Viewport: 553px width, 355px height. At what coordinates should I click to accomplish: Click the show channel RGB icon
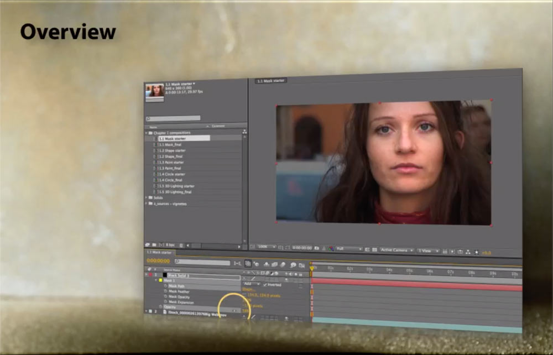point(331,248)
